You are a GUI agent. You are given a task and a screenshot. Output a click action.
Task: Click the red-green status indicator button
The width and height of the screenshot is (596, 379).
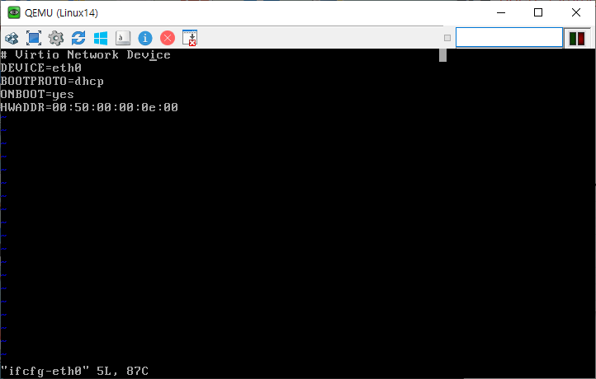[577, 39]
